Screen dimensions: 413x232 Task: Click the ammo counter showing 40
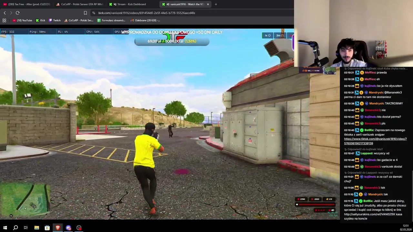(333, 210)
